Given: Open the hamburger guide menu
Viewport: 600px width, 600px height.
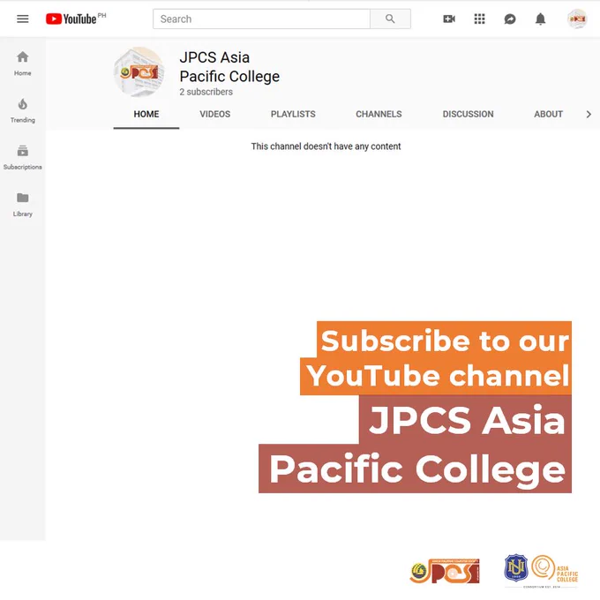Looking at the screenshot, I should point(23,19).
